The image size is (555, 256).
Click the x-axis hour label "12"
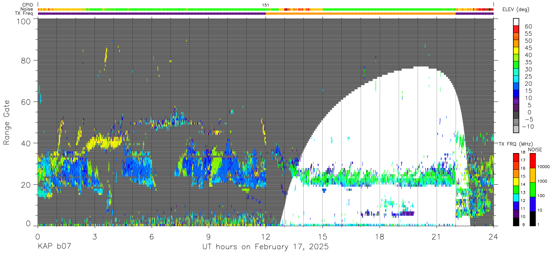[x=266, y=236]
